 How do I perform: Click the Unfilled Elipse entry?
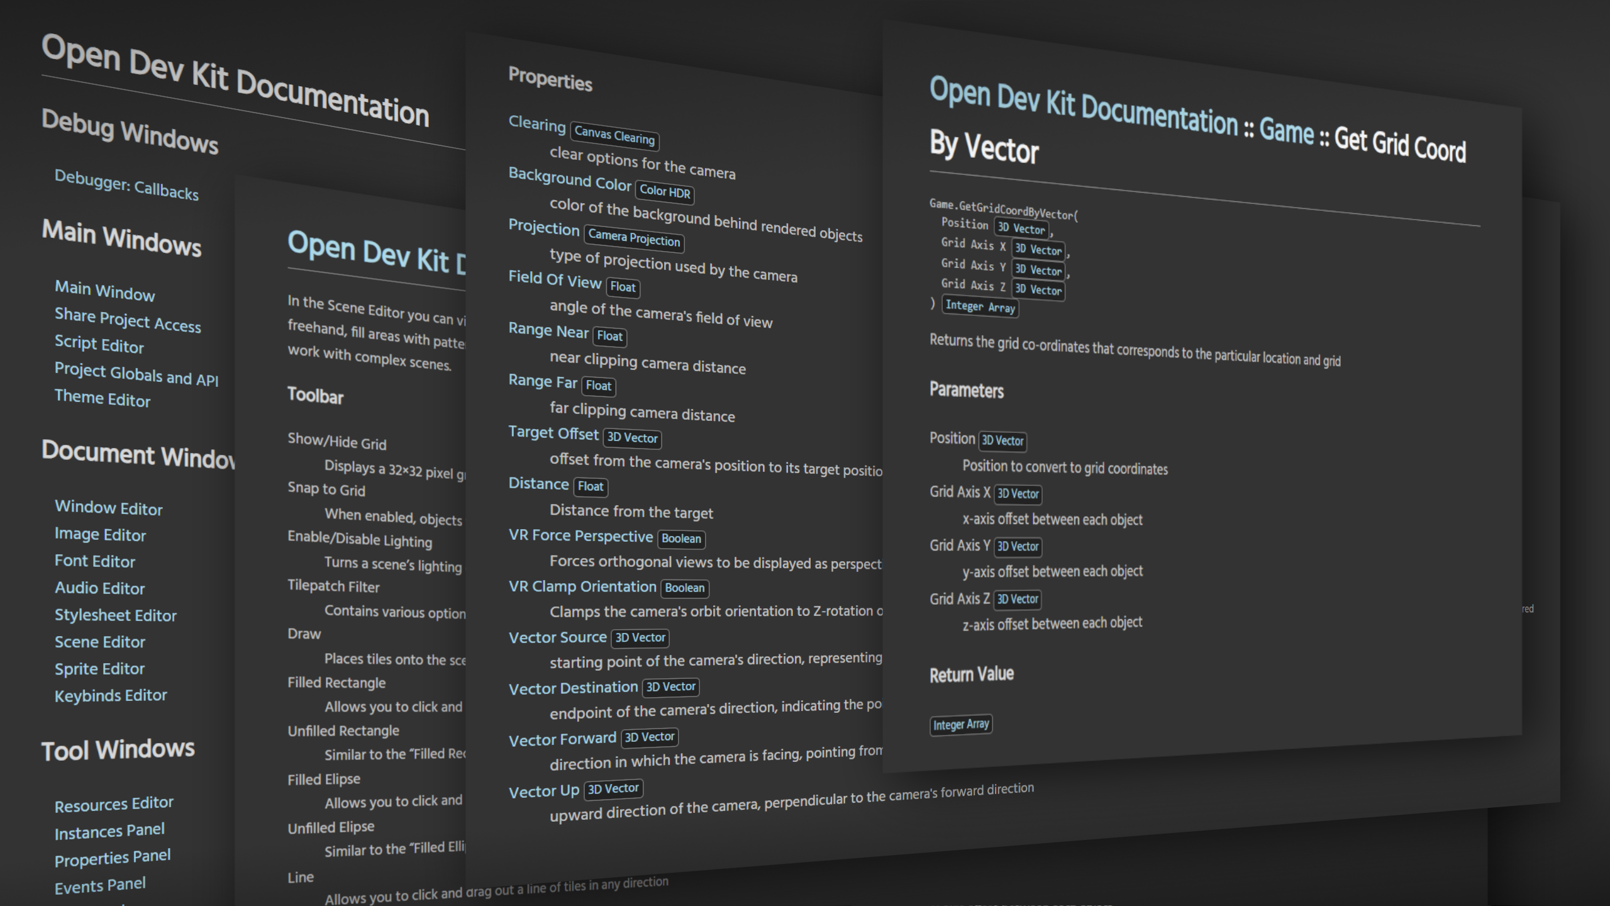tap(331, 828)
